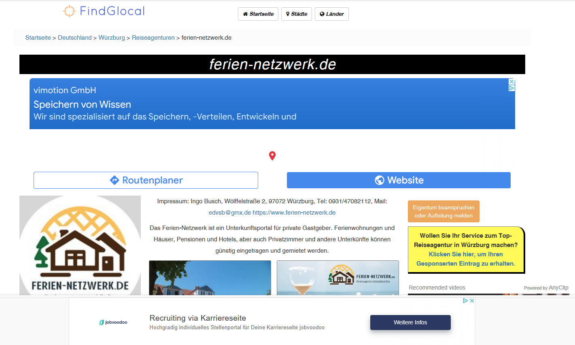Click the FindGlocal logo
Screen dimensions: 575x345
(104, 11)
